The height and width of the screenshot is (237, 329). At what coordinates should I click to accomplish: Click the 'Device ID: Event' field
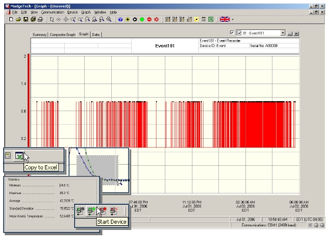pyautogui.click(x=212, y=46)
